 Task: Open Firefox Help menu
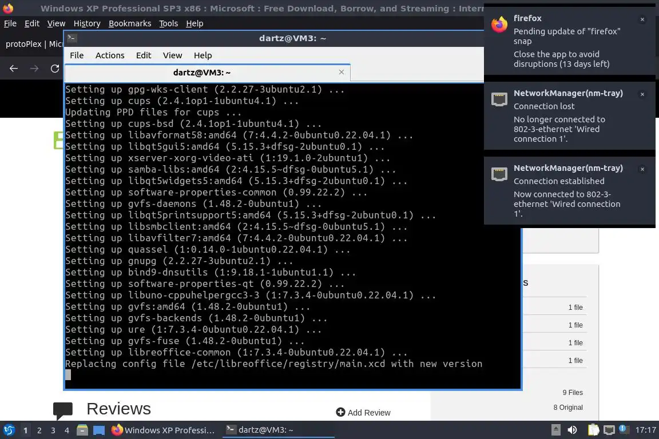tap(194, 23)
